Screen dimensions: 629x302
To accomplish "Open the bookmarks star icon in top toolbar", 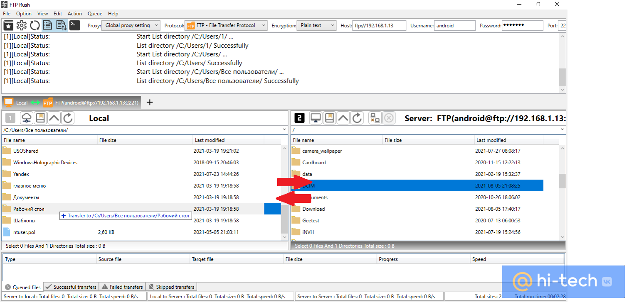I will [x=8, y=25].
